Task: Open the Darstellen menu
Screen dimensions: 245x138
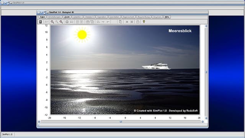Action: point(114,17)
